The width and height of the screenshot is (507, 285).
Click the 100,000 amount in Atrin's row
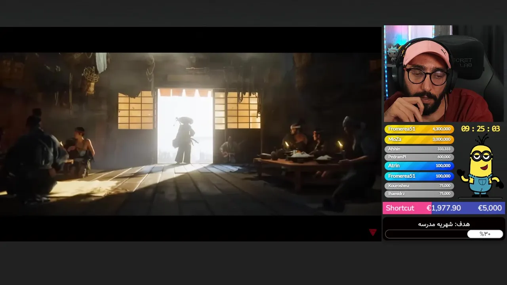coord(443,166)
